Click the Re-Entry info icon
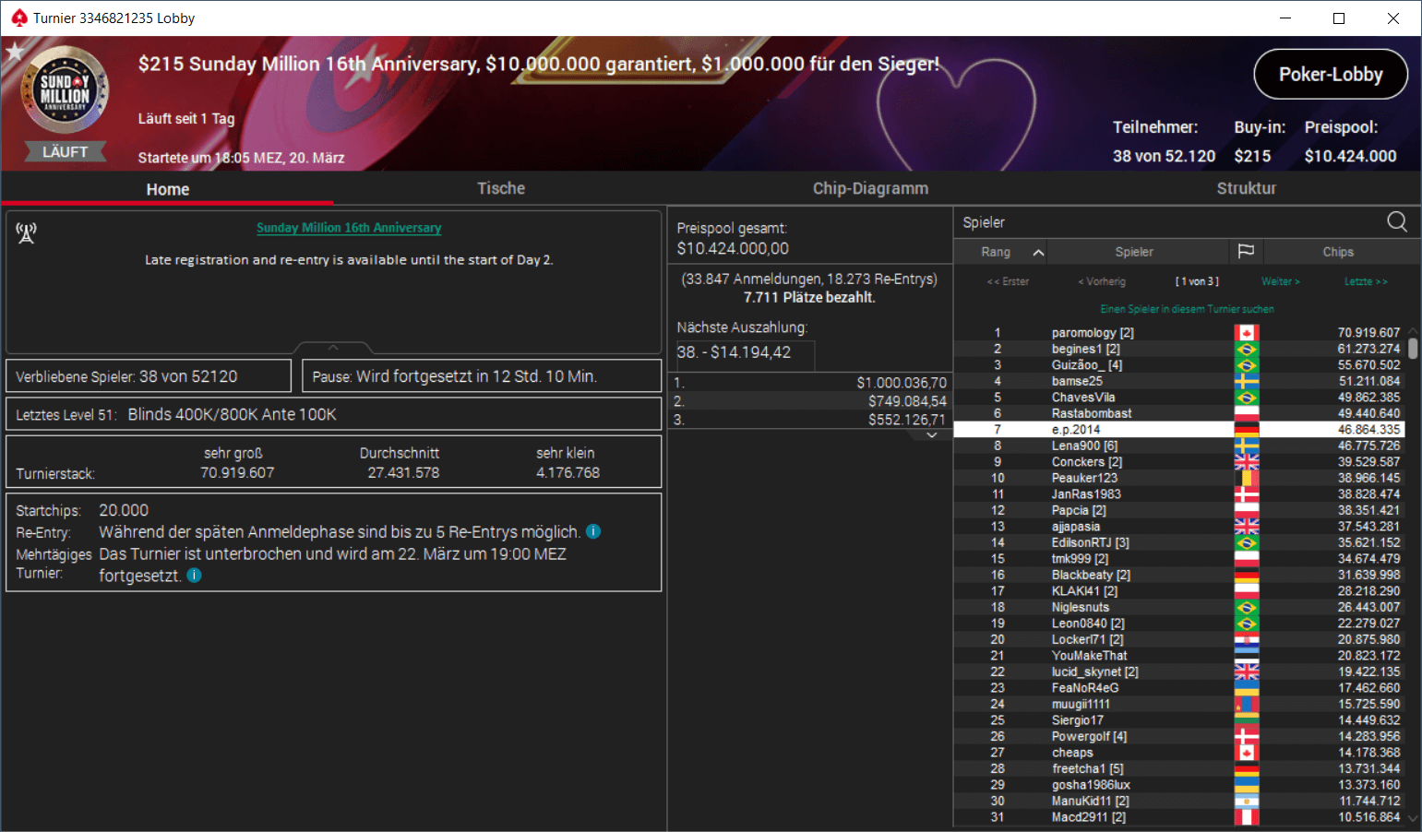This screenshot has width=1422, height=832. (x=593, y=531)
